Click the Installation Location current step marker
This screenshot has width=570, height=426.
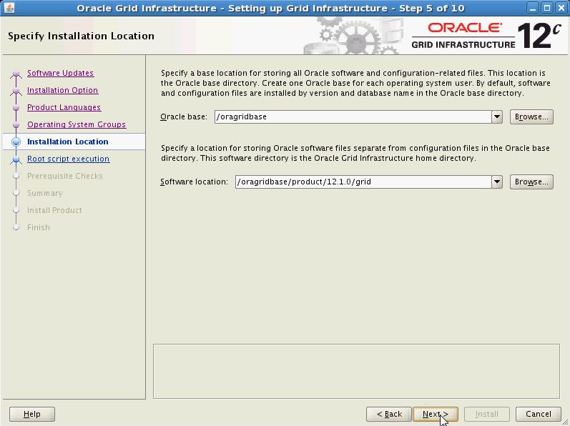click(x=16, y=142)
